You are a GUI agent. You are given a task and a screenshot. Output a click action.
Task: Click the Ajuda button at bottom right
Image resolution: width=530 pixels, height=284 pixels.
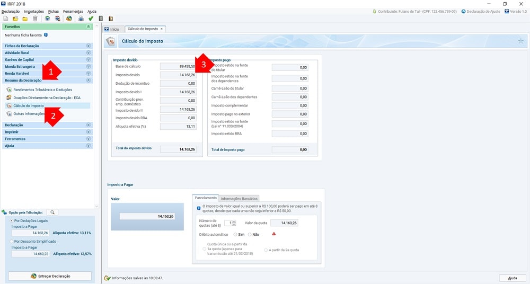click(512, 278)
